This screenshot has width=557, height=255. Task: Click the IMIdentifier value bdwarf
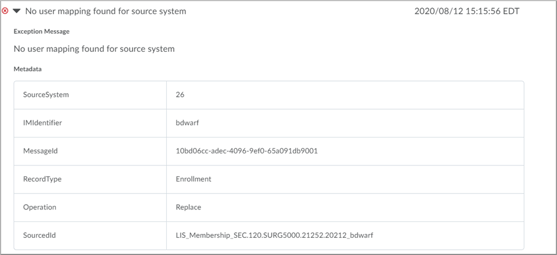click(x=187, y=123)
